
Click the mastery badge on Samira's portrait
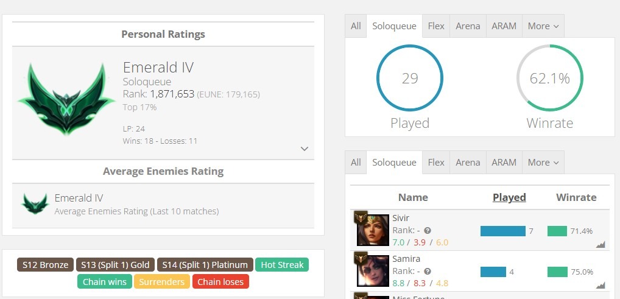(360, 258)
